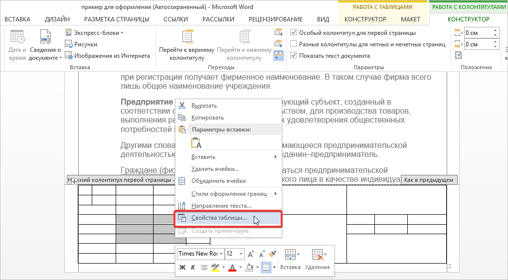Click the Italic (К) button in mini toolbar

click(193, 268)
